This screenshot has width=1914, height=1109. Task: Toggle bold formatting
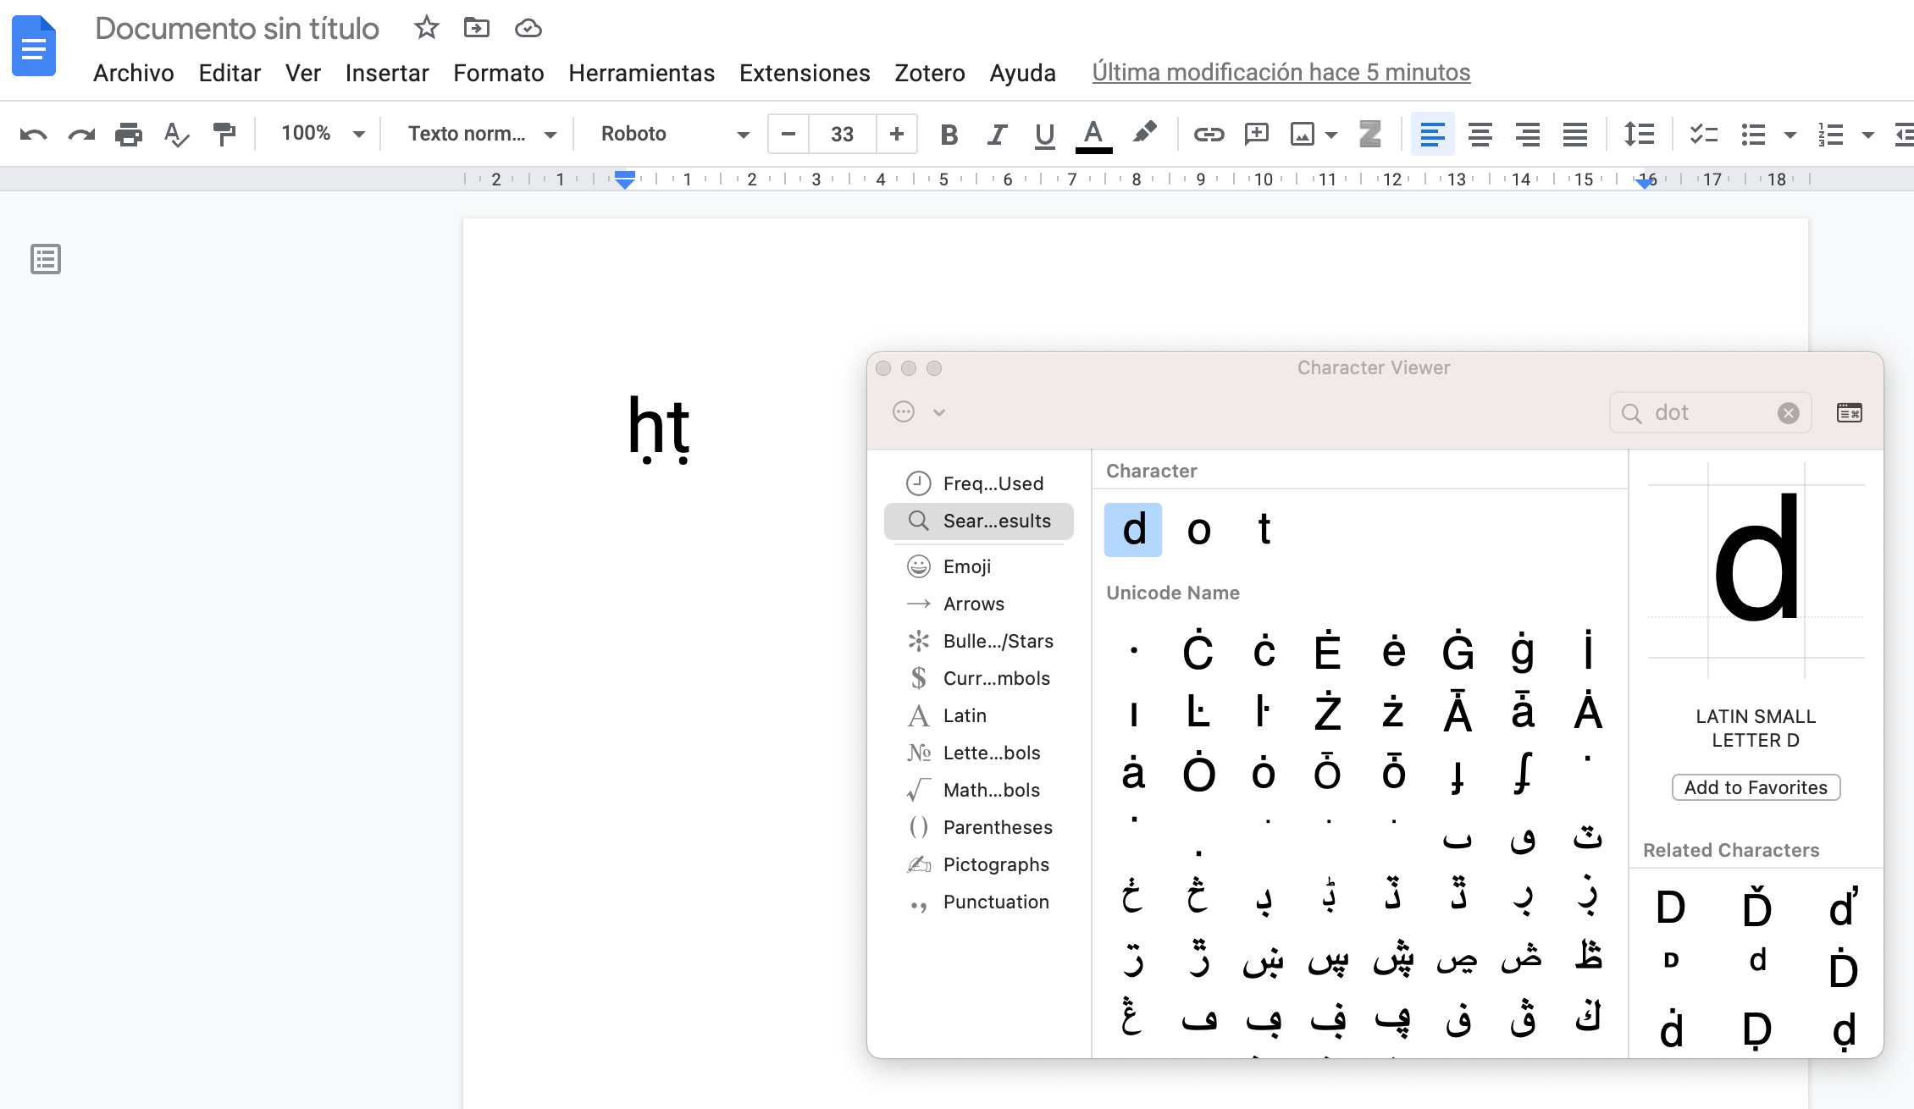coord(949,134)
